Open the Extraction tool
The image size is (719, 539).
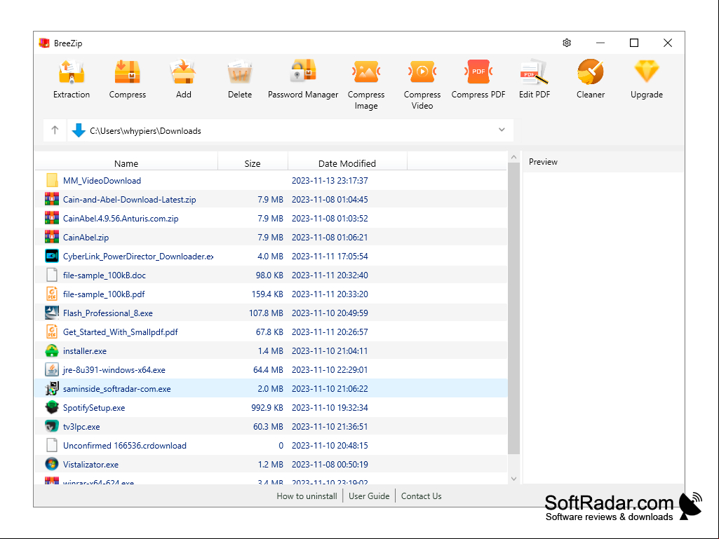click(x=72, y=79)
